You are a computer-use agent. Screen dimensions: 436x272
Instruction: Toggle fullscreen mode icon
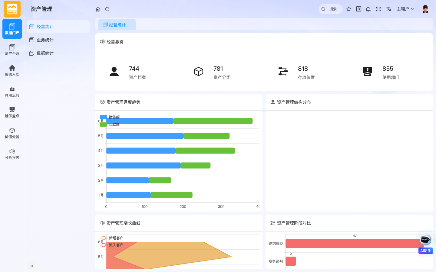(x=378, y=9)
